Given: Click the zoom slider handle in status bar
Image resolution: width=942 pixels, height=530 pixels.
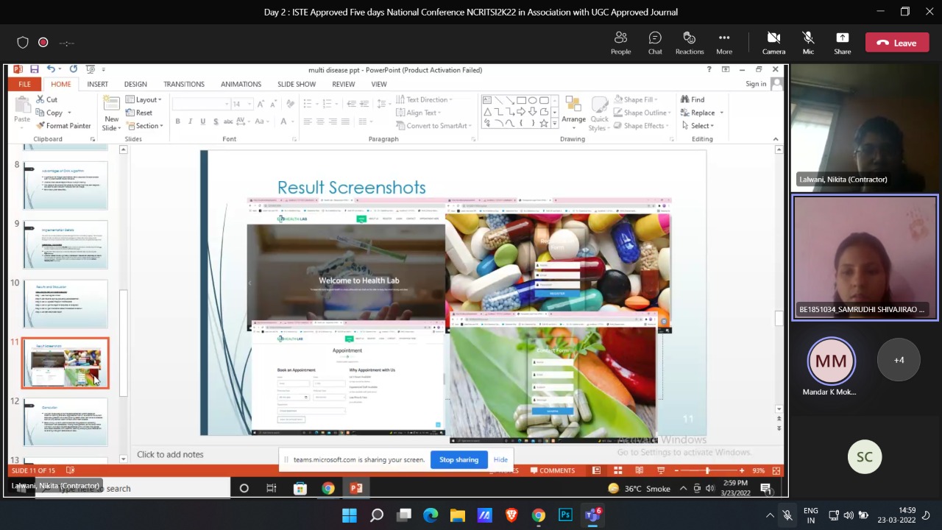Looking at the screenshot, I should point(708,470).
